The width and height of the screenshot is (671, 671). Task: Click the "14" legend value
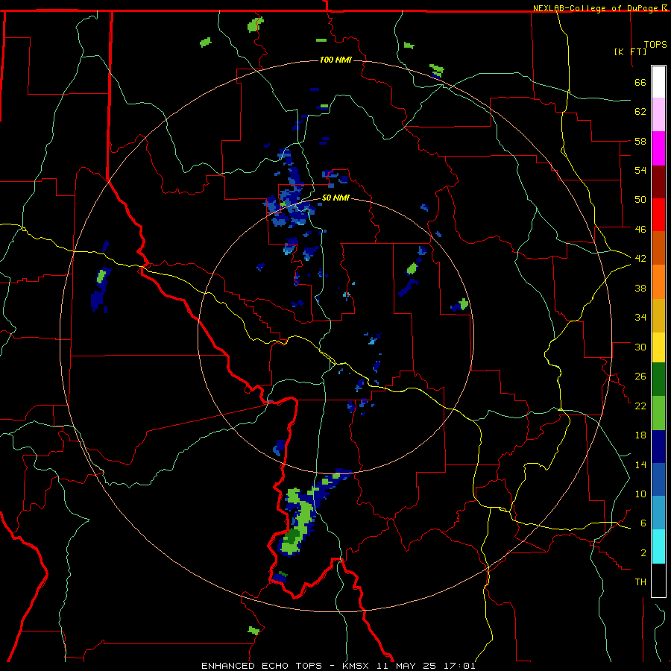[x=640, y=464]
